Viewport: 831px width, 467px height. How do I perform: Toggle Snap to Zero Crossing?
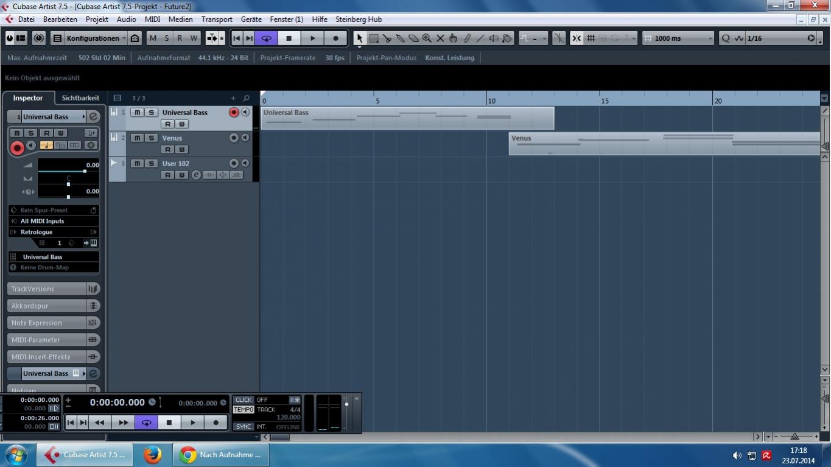click(x=558, y=38)
